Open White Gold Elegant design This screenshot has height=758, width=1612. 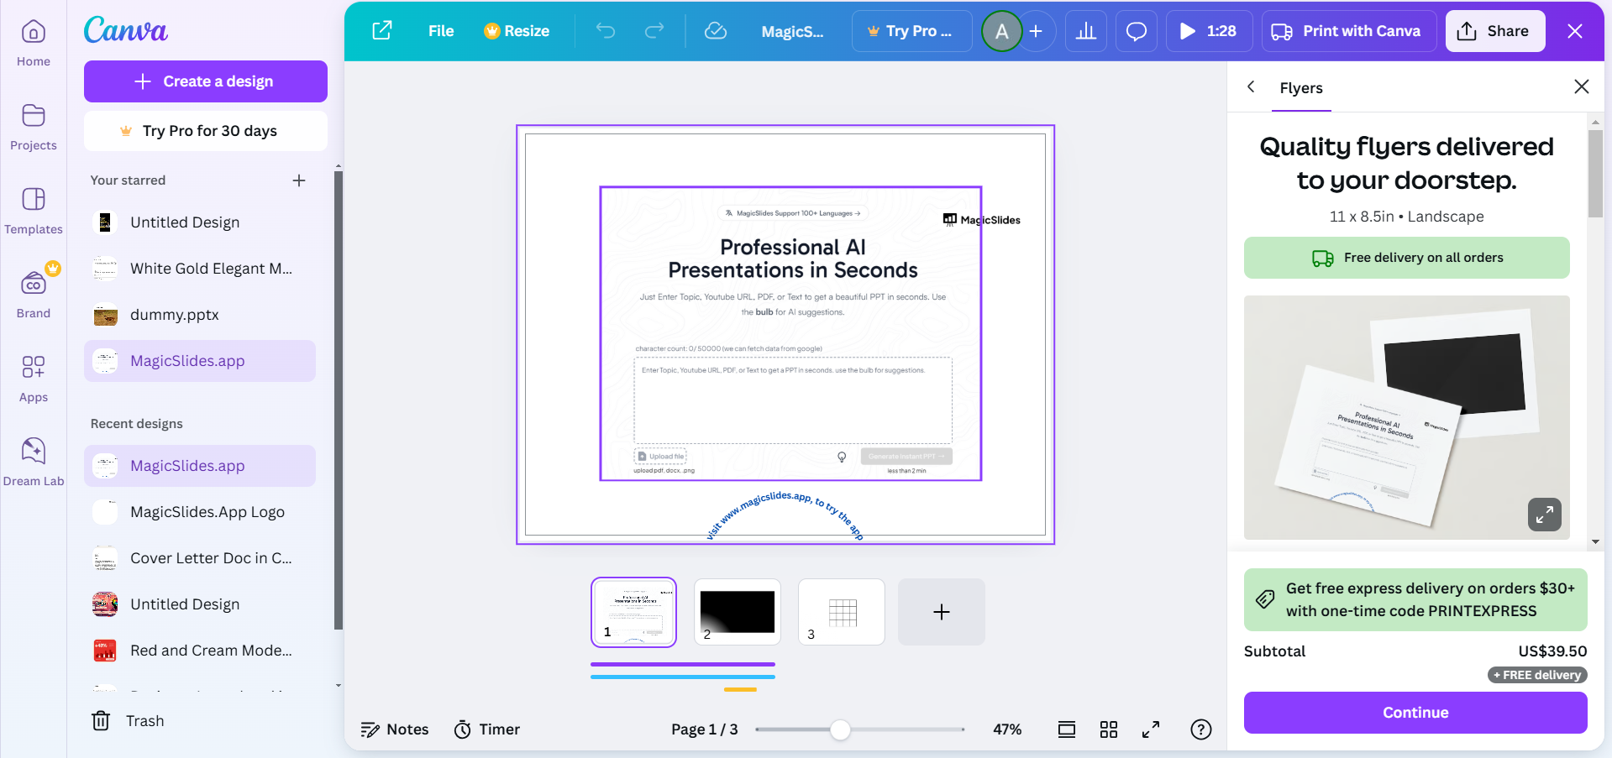[200, 269]
